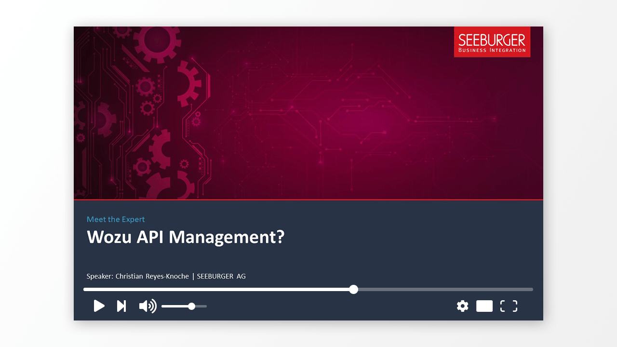Click the volume slider knob
617x347 pixels.
click(x=192, y=306)
